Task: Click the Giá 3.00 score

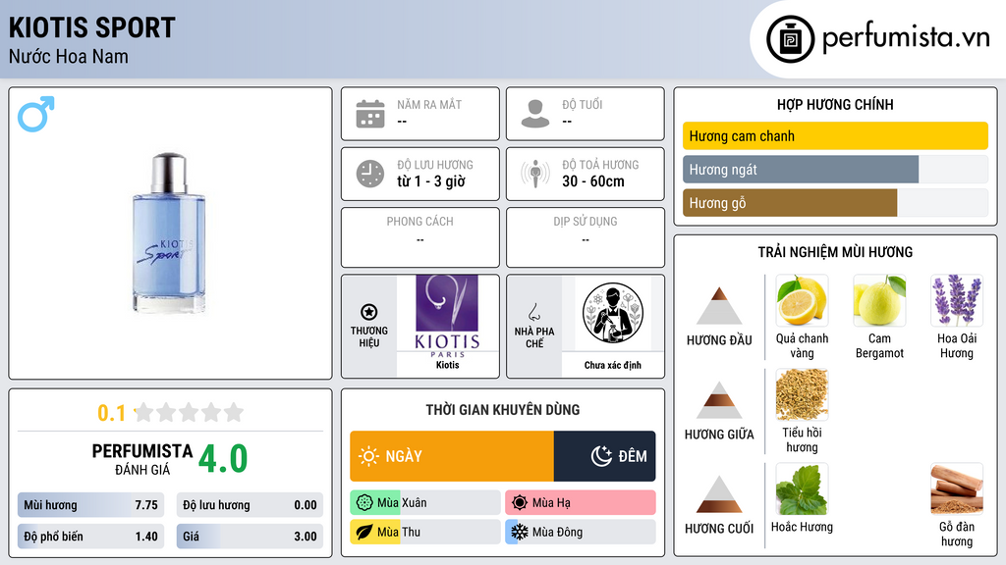Action: (x=250, y=537)
